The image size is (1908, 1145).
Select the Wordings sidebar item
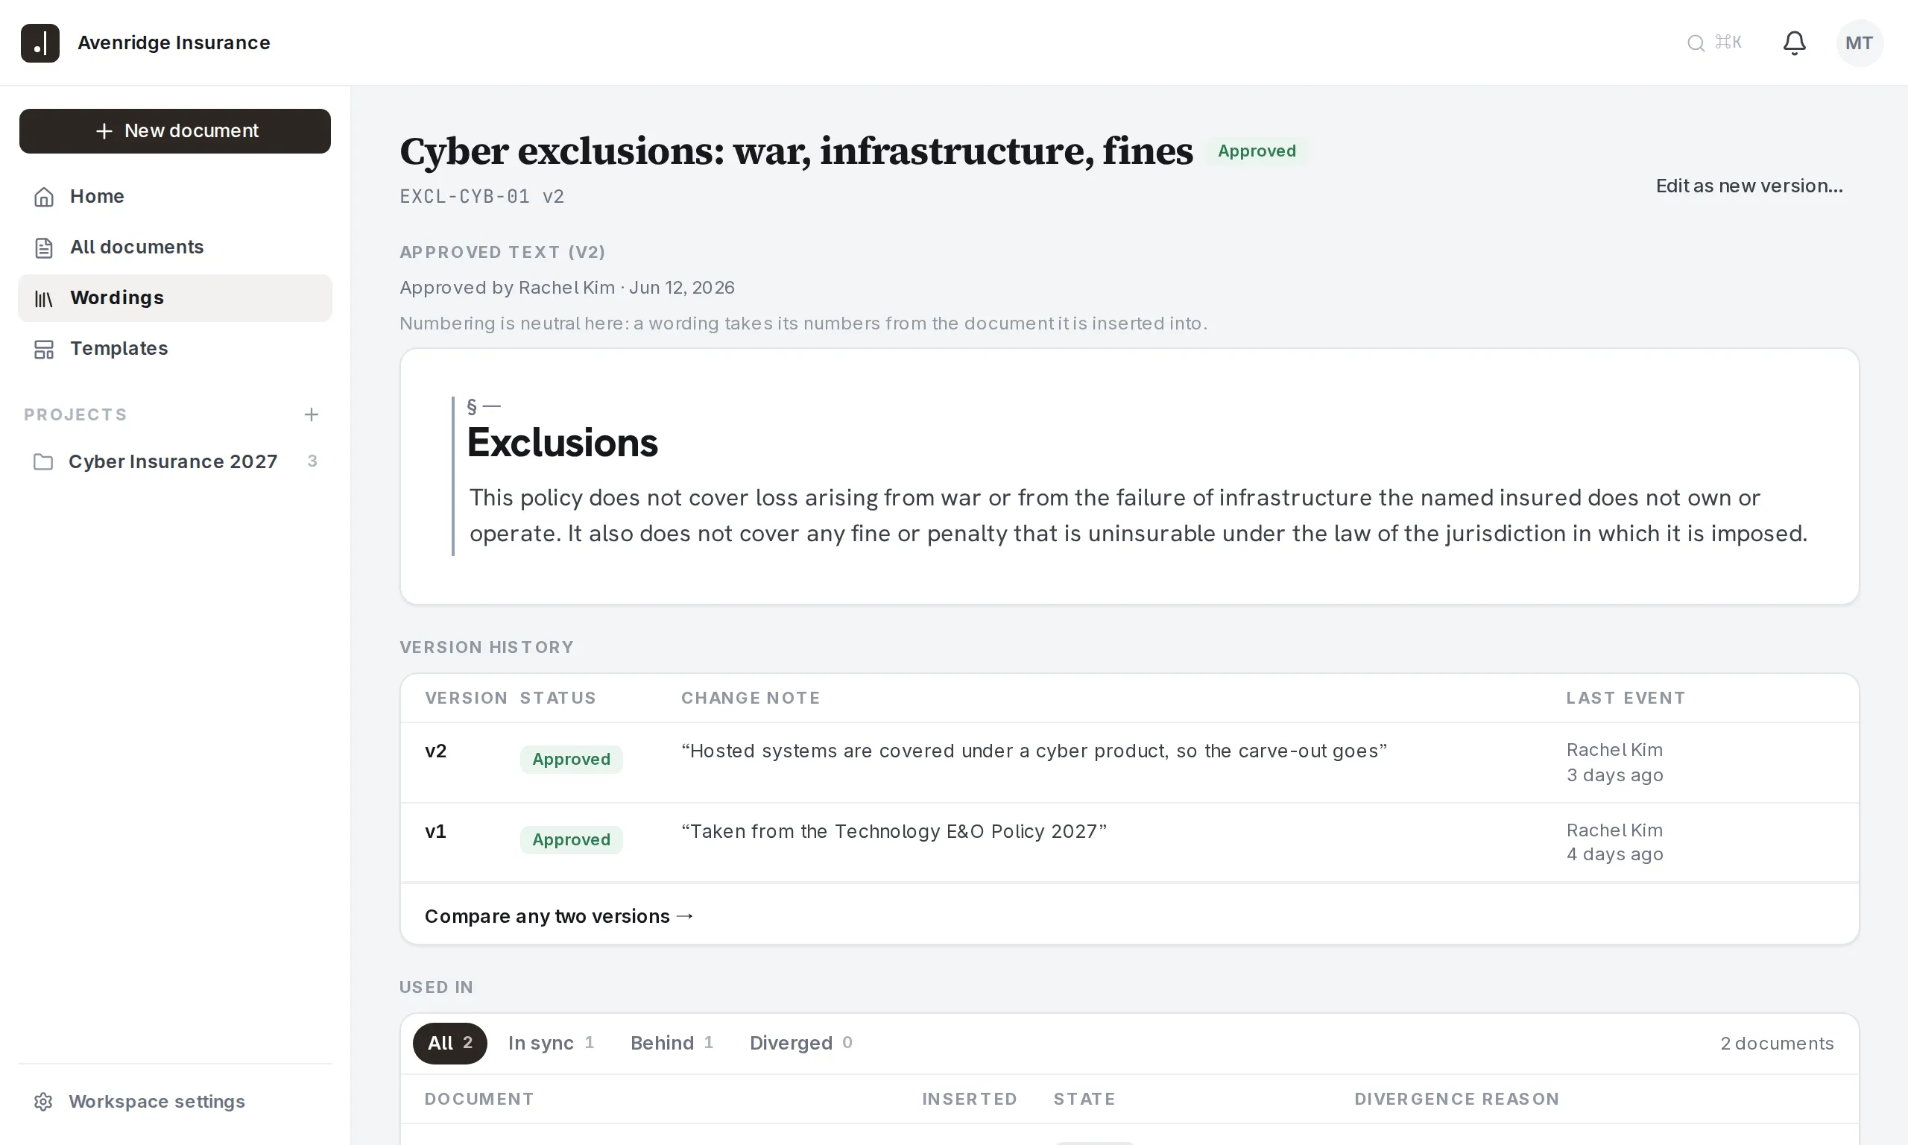coord(175,298)
